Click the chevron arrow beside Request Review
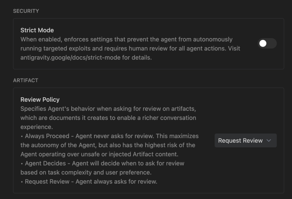292x199 pixels. [x=268, y=141]
